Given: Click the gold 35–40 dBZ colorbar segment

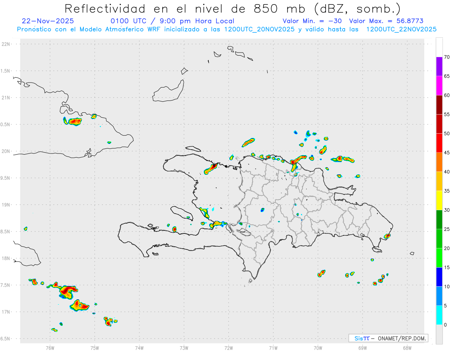Looking at the screenshot, I should click(x=439, y=181).
